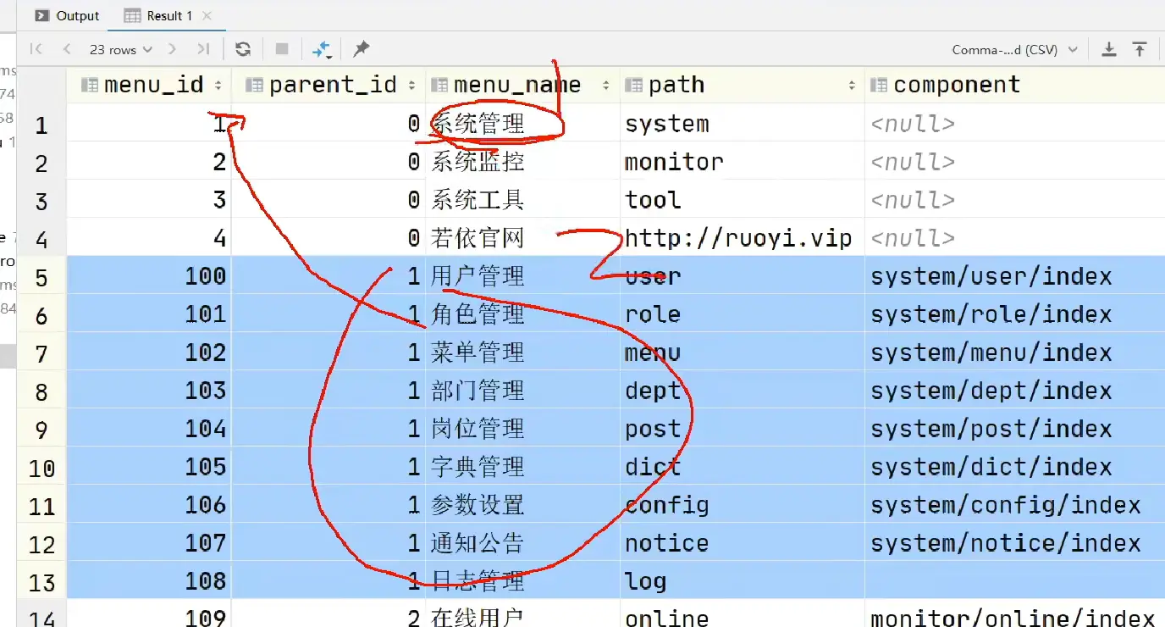Reload the query result data
1165x627 pixels.
243,49
